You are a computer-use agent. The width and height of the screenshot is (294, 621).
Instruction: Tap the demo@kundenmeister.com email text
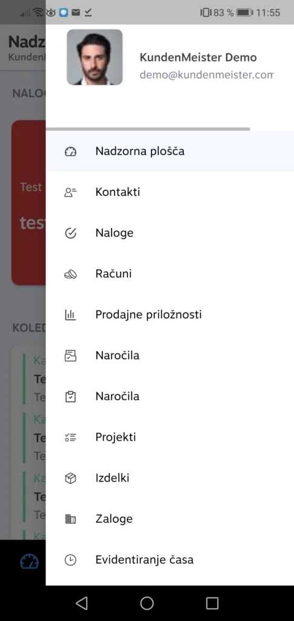pyautogui.click(x=207, y=75)
